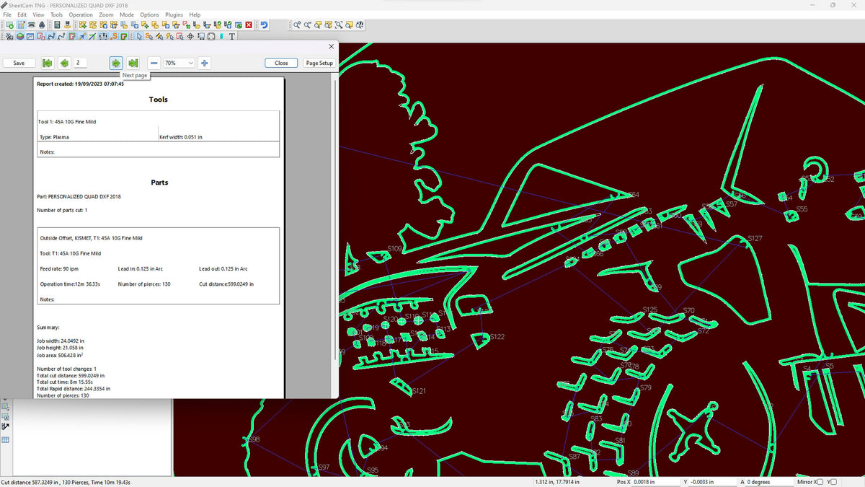Jump to the first report page

[x=47, y=63]
